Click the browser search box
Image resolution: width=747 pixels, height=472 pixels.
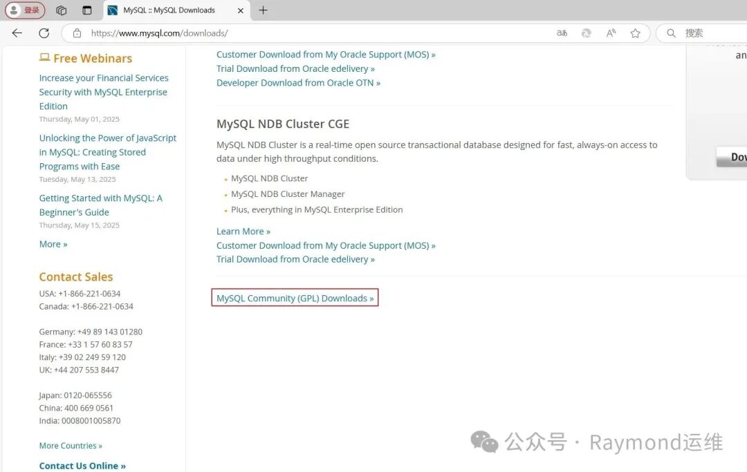[705, 33]
